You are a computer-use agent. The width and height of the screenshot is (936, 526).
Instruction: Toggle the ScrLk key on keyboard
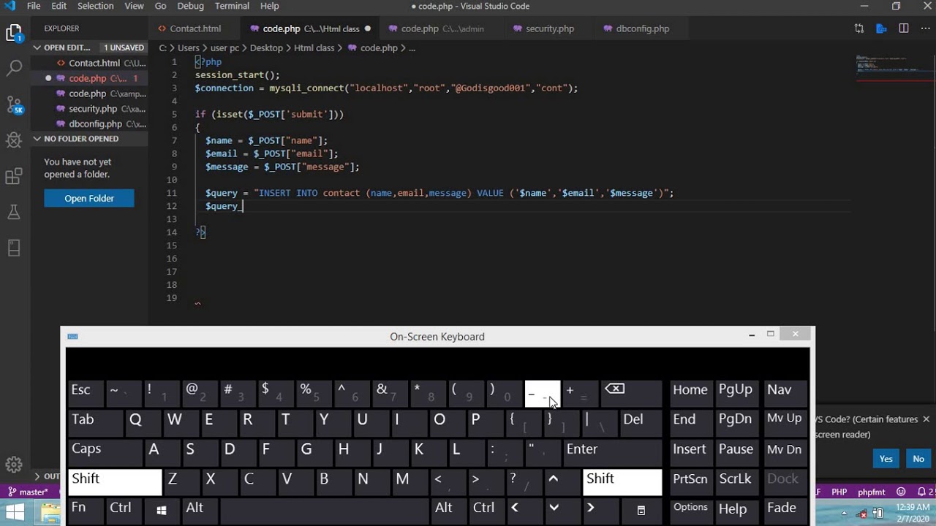[x=736, y=481]
